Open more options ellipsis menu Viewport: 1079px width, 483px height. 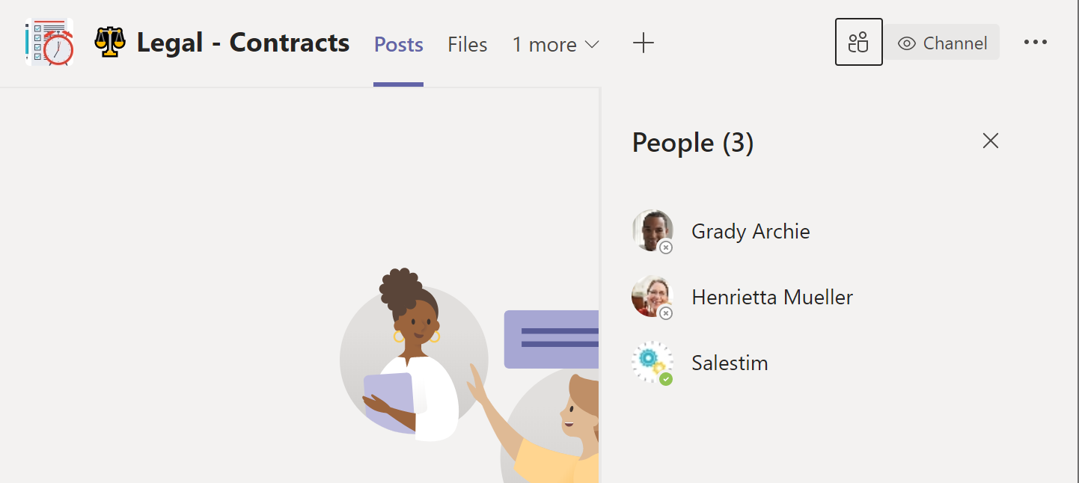[1035, 43]
